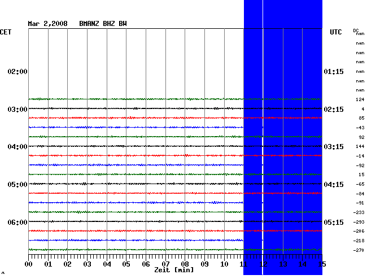Click the DC value -92
The height and width of the screenshot is (279, 367).
coord(360,165)
